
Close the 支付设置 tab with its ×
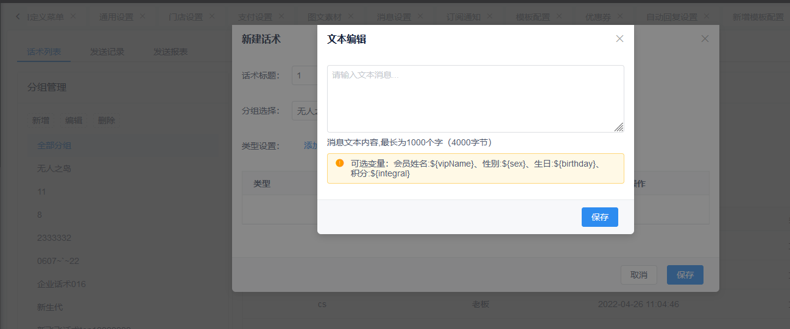pos(281,16)
